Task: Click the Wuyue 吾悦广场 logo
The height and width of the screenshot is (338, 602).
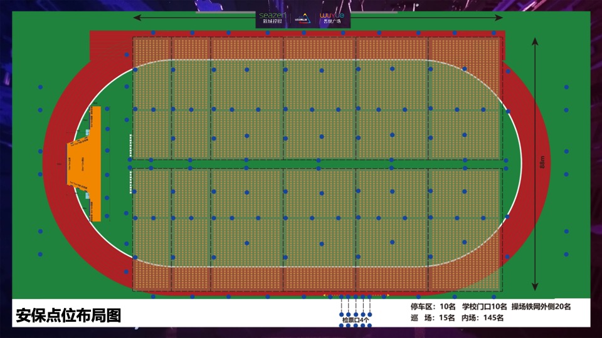Action: pyautogui.click(x=332, y=18)
